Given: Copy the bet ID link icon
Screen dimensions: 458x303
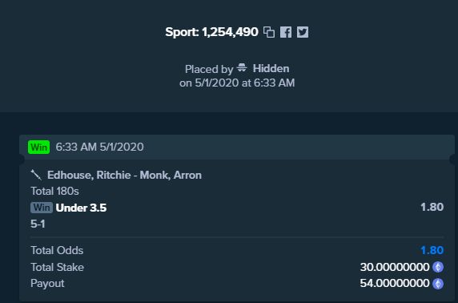Looking at the screenshot, I should [269, 32].
